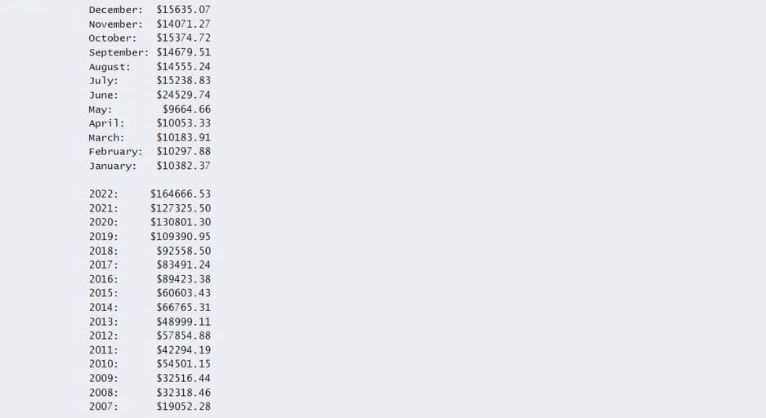Select the 2013 year label
766x418 pixels.
tap(104, 322)
